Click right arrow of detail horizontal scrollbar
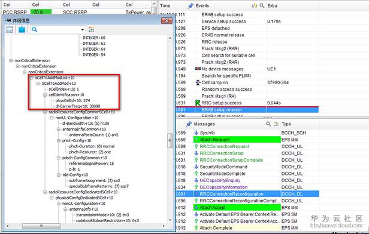The height and width of the screenshot is (234, 369). [164, 226]
